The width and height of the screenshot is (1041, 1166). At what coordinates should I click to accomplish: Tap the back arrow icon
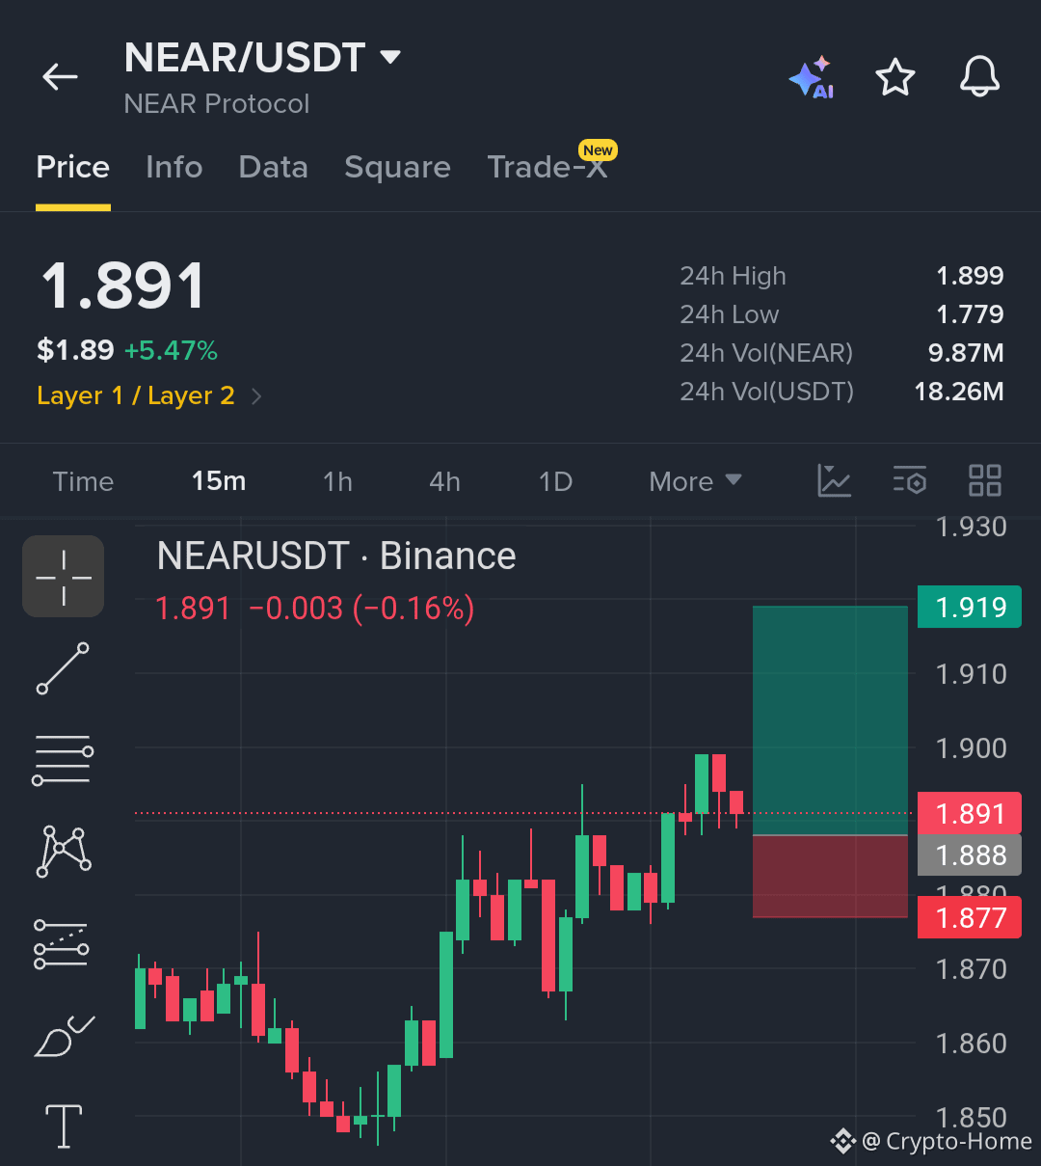60,77
